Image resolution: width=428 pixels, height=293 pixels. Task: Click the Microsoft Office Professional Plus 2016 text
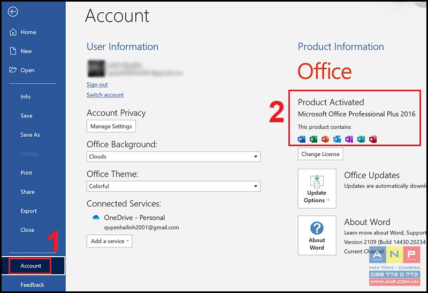coord(356,114)
